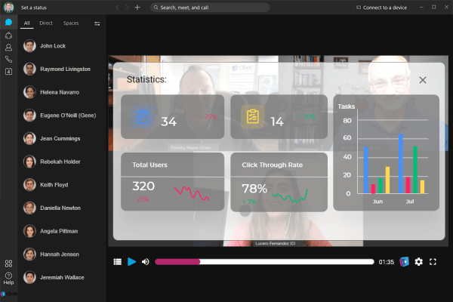The height and width of the screenshot is (302, 453).
Task: Click the user profile avatar
Action: point(8,8)
